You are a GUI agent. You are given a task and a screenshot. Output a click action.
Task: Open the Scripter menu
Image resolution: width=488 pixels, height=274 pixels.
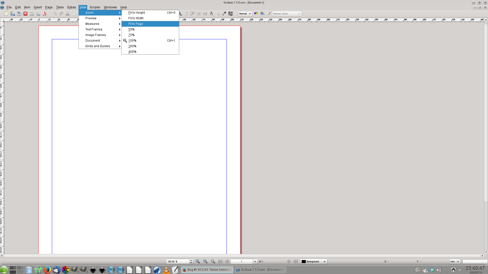tap(95, 7)
